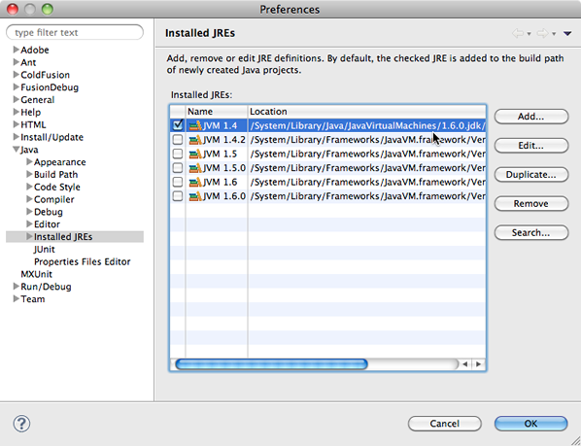Open MXUnit preferences page
This screenshot has height=446, width=581.
[36, 274]
